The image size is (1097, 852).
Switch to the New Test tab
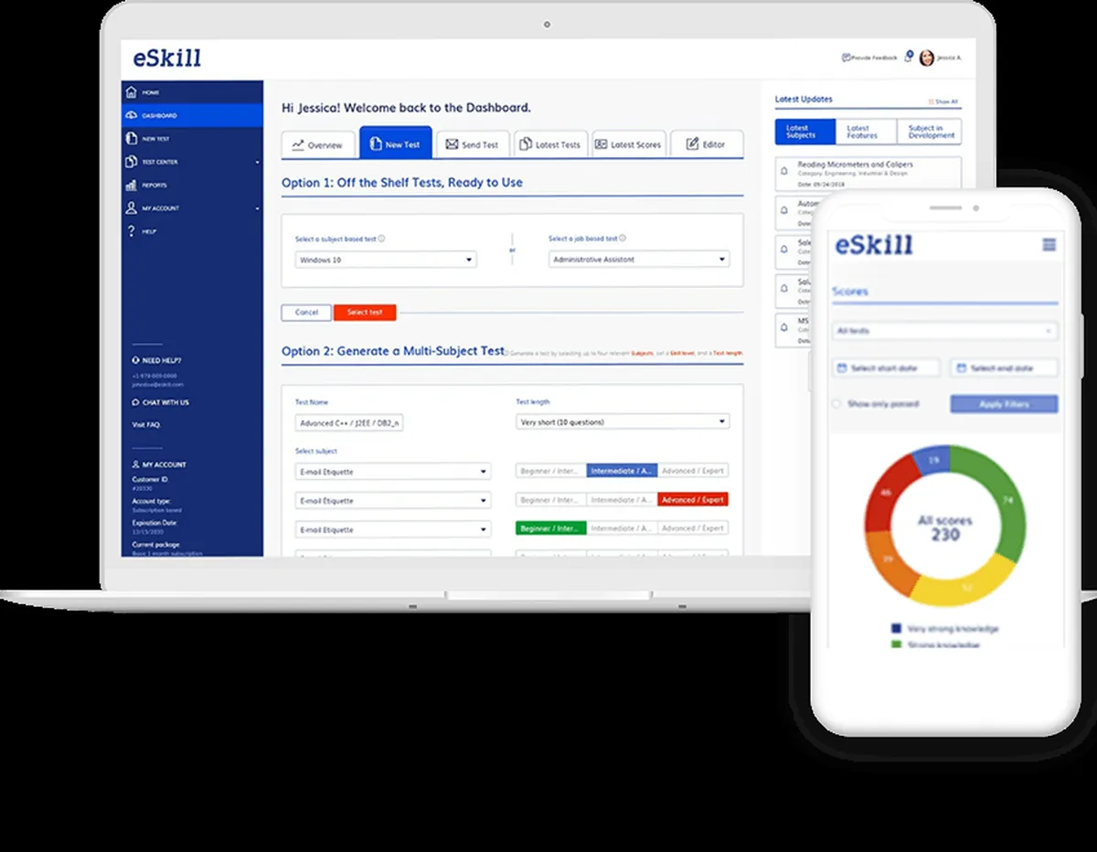tap(395, 144)
